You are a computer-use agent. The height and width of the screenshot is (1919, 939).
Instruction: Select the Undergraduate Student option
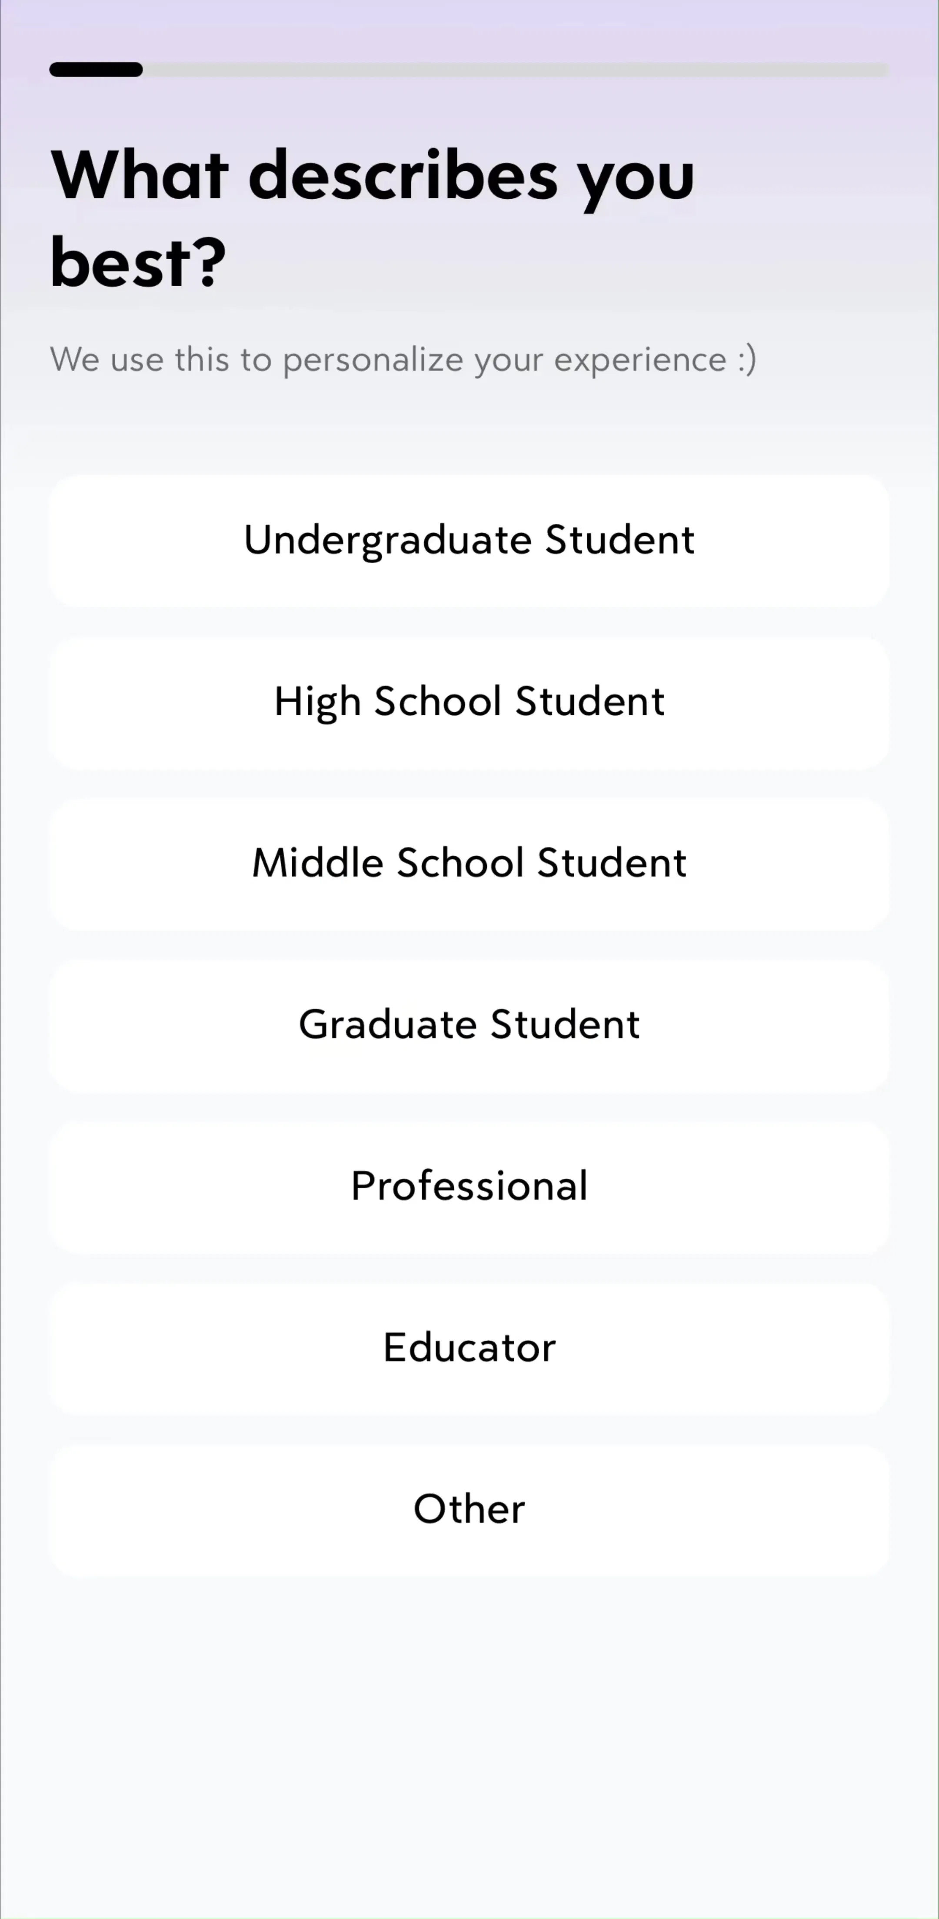coord(469,541)
